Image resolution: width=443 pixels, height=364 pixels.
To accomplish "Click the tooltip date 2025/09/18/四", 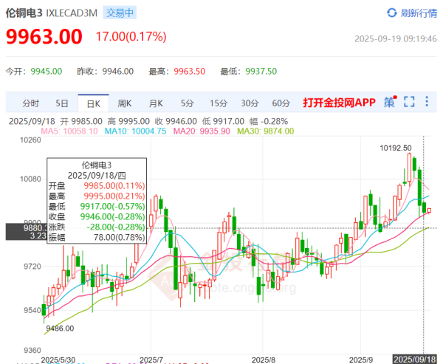I will point(97,176).
